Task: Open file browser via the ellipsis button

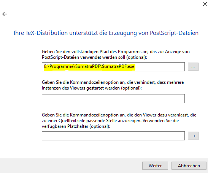Action: [193, 67]
